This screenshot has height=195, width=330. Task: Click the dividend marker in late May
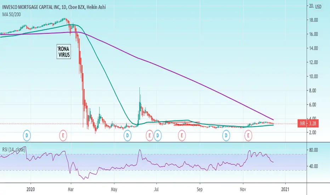coord(127,136)
